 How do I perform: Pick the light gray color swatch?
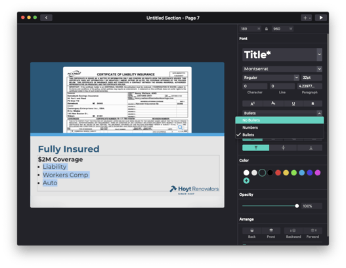(254, 173)
